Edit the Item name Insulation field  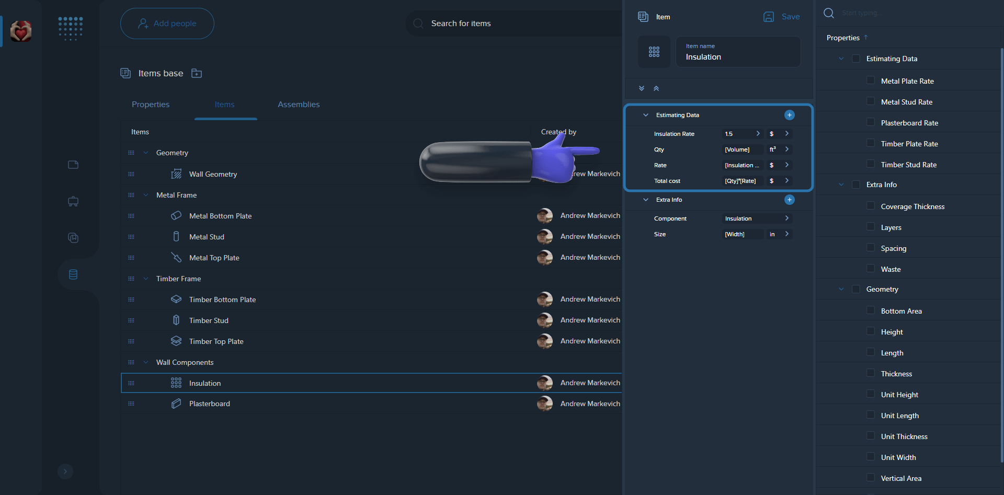coord(738,52)
